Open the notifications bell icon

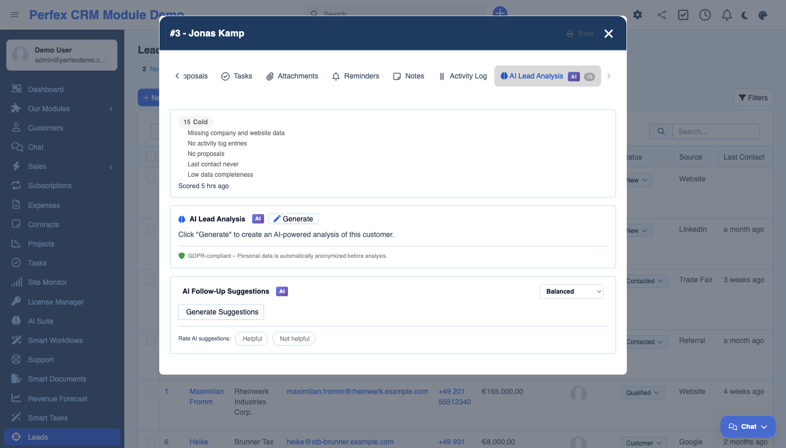(727, 15)
